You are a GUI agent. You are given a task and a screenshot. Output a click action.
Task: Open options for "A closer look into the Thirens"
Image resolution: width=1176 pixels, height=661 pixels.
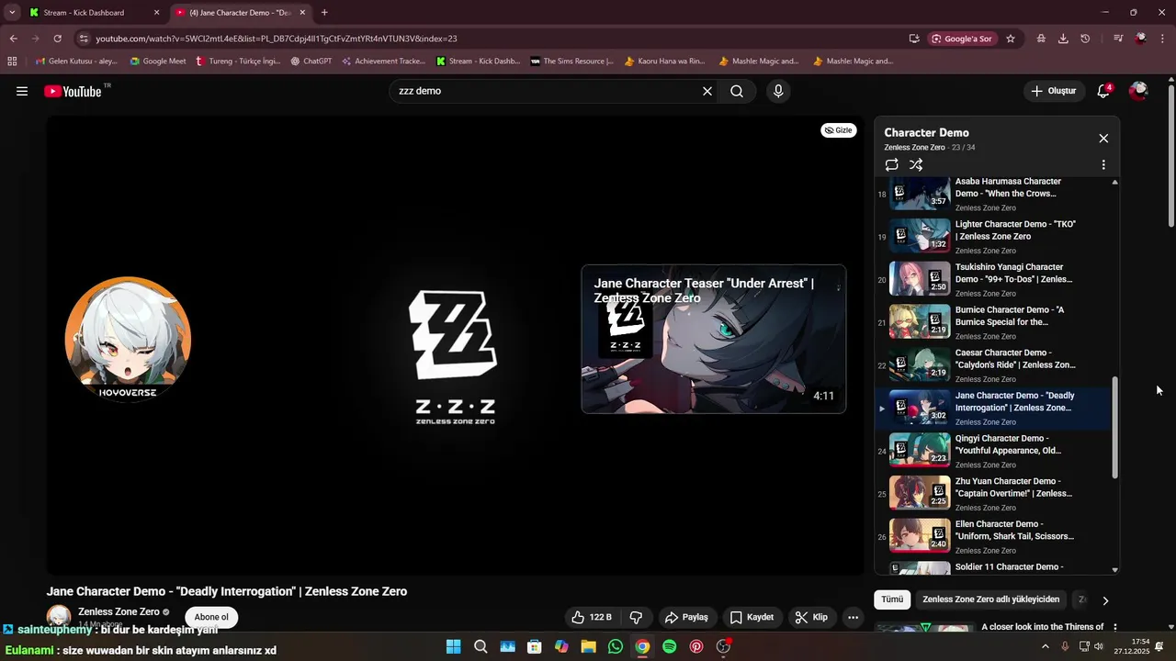click(1115, 628)
